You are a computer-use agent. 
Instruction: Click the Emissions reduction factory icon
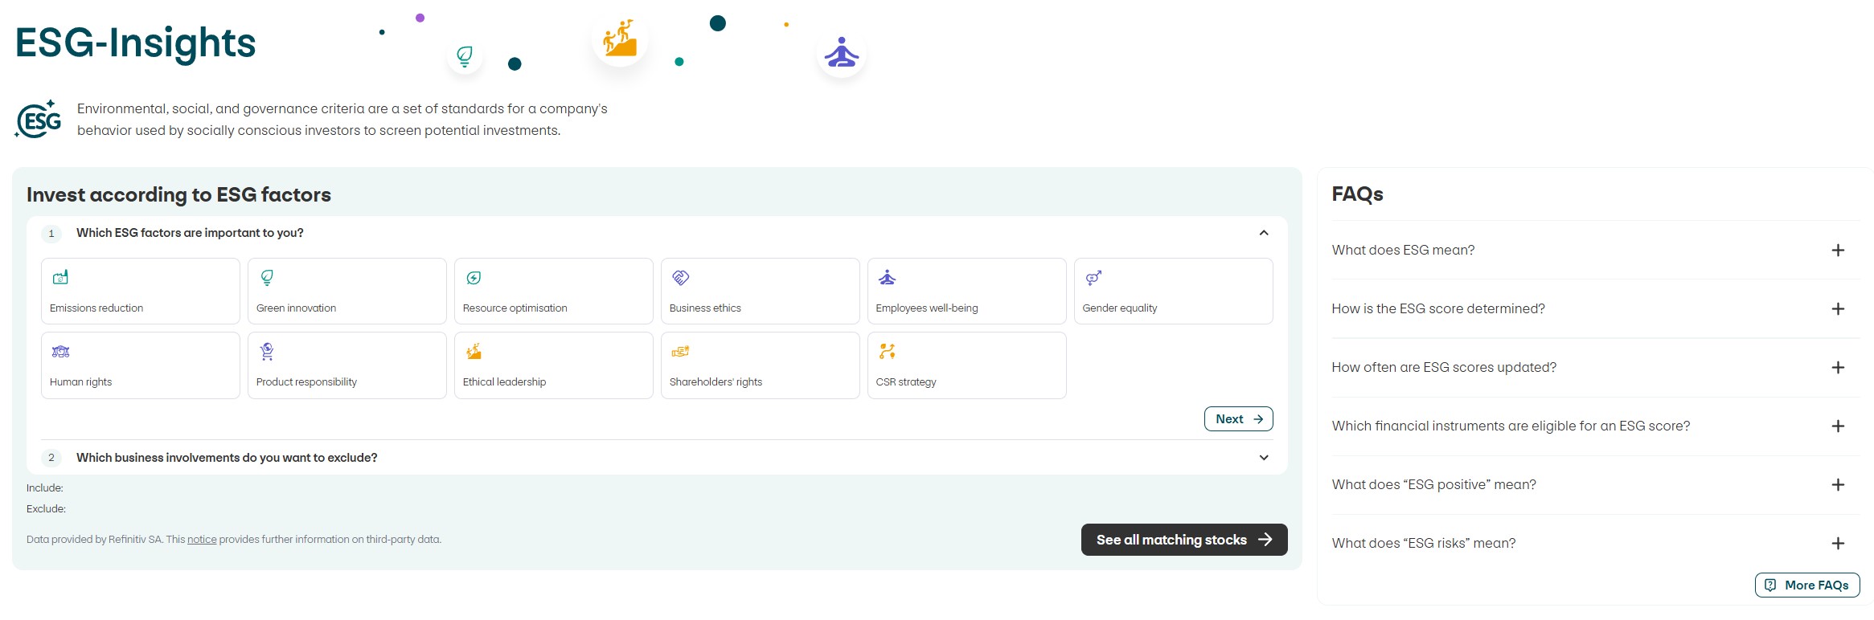tap(60, 278)
